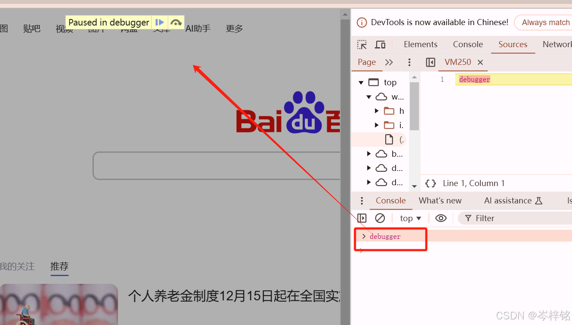Select the Console drawer tab
Image resolution: width=572 pixels, height=325 pixels.
coord(391,200)
